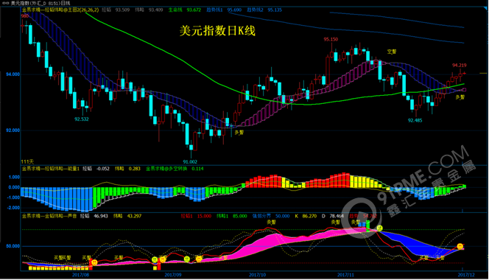
Task: Click the small green bar above the November sell signals
Action: click(367, 225)
